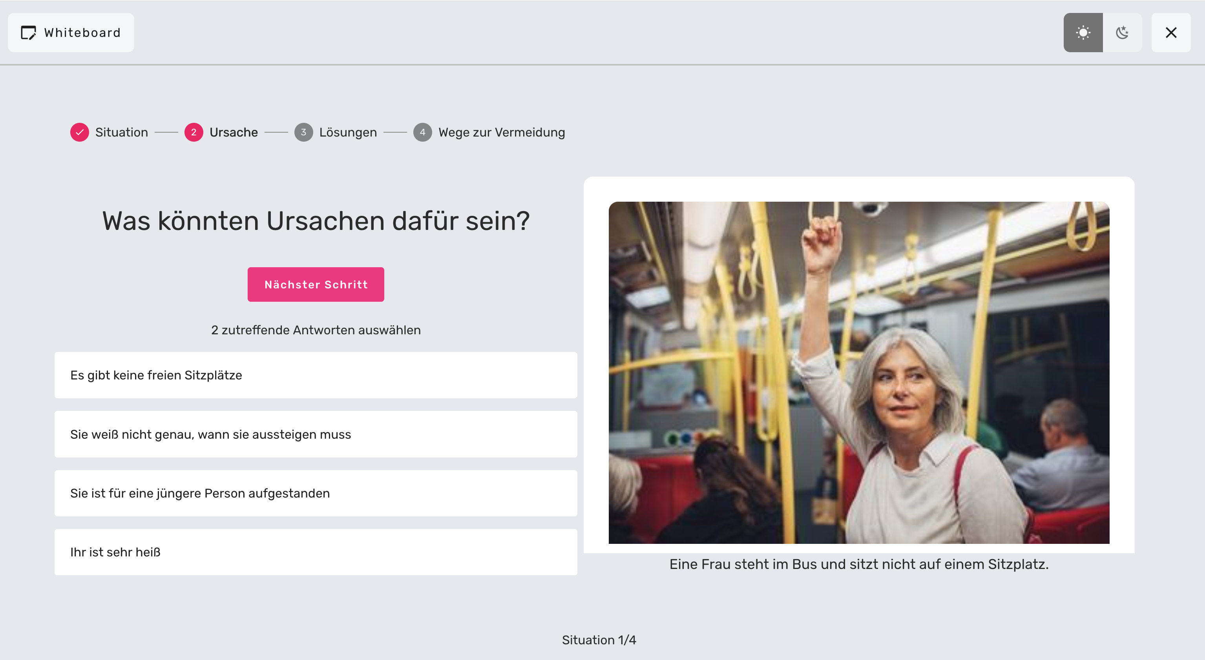Close the exercise with X icon
1205x660 pixels.
[x=1170, y=33]
